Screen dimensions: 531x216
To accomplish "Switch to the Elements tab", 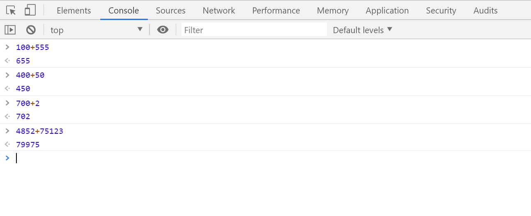I will point(74,11).
